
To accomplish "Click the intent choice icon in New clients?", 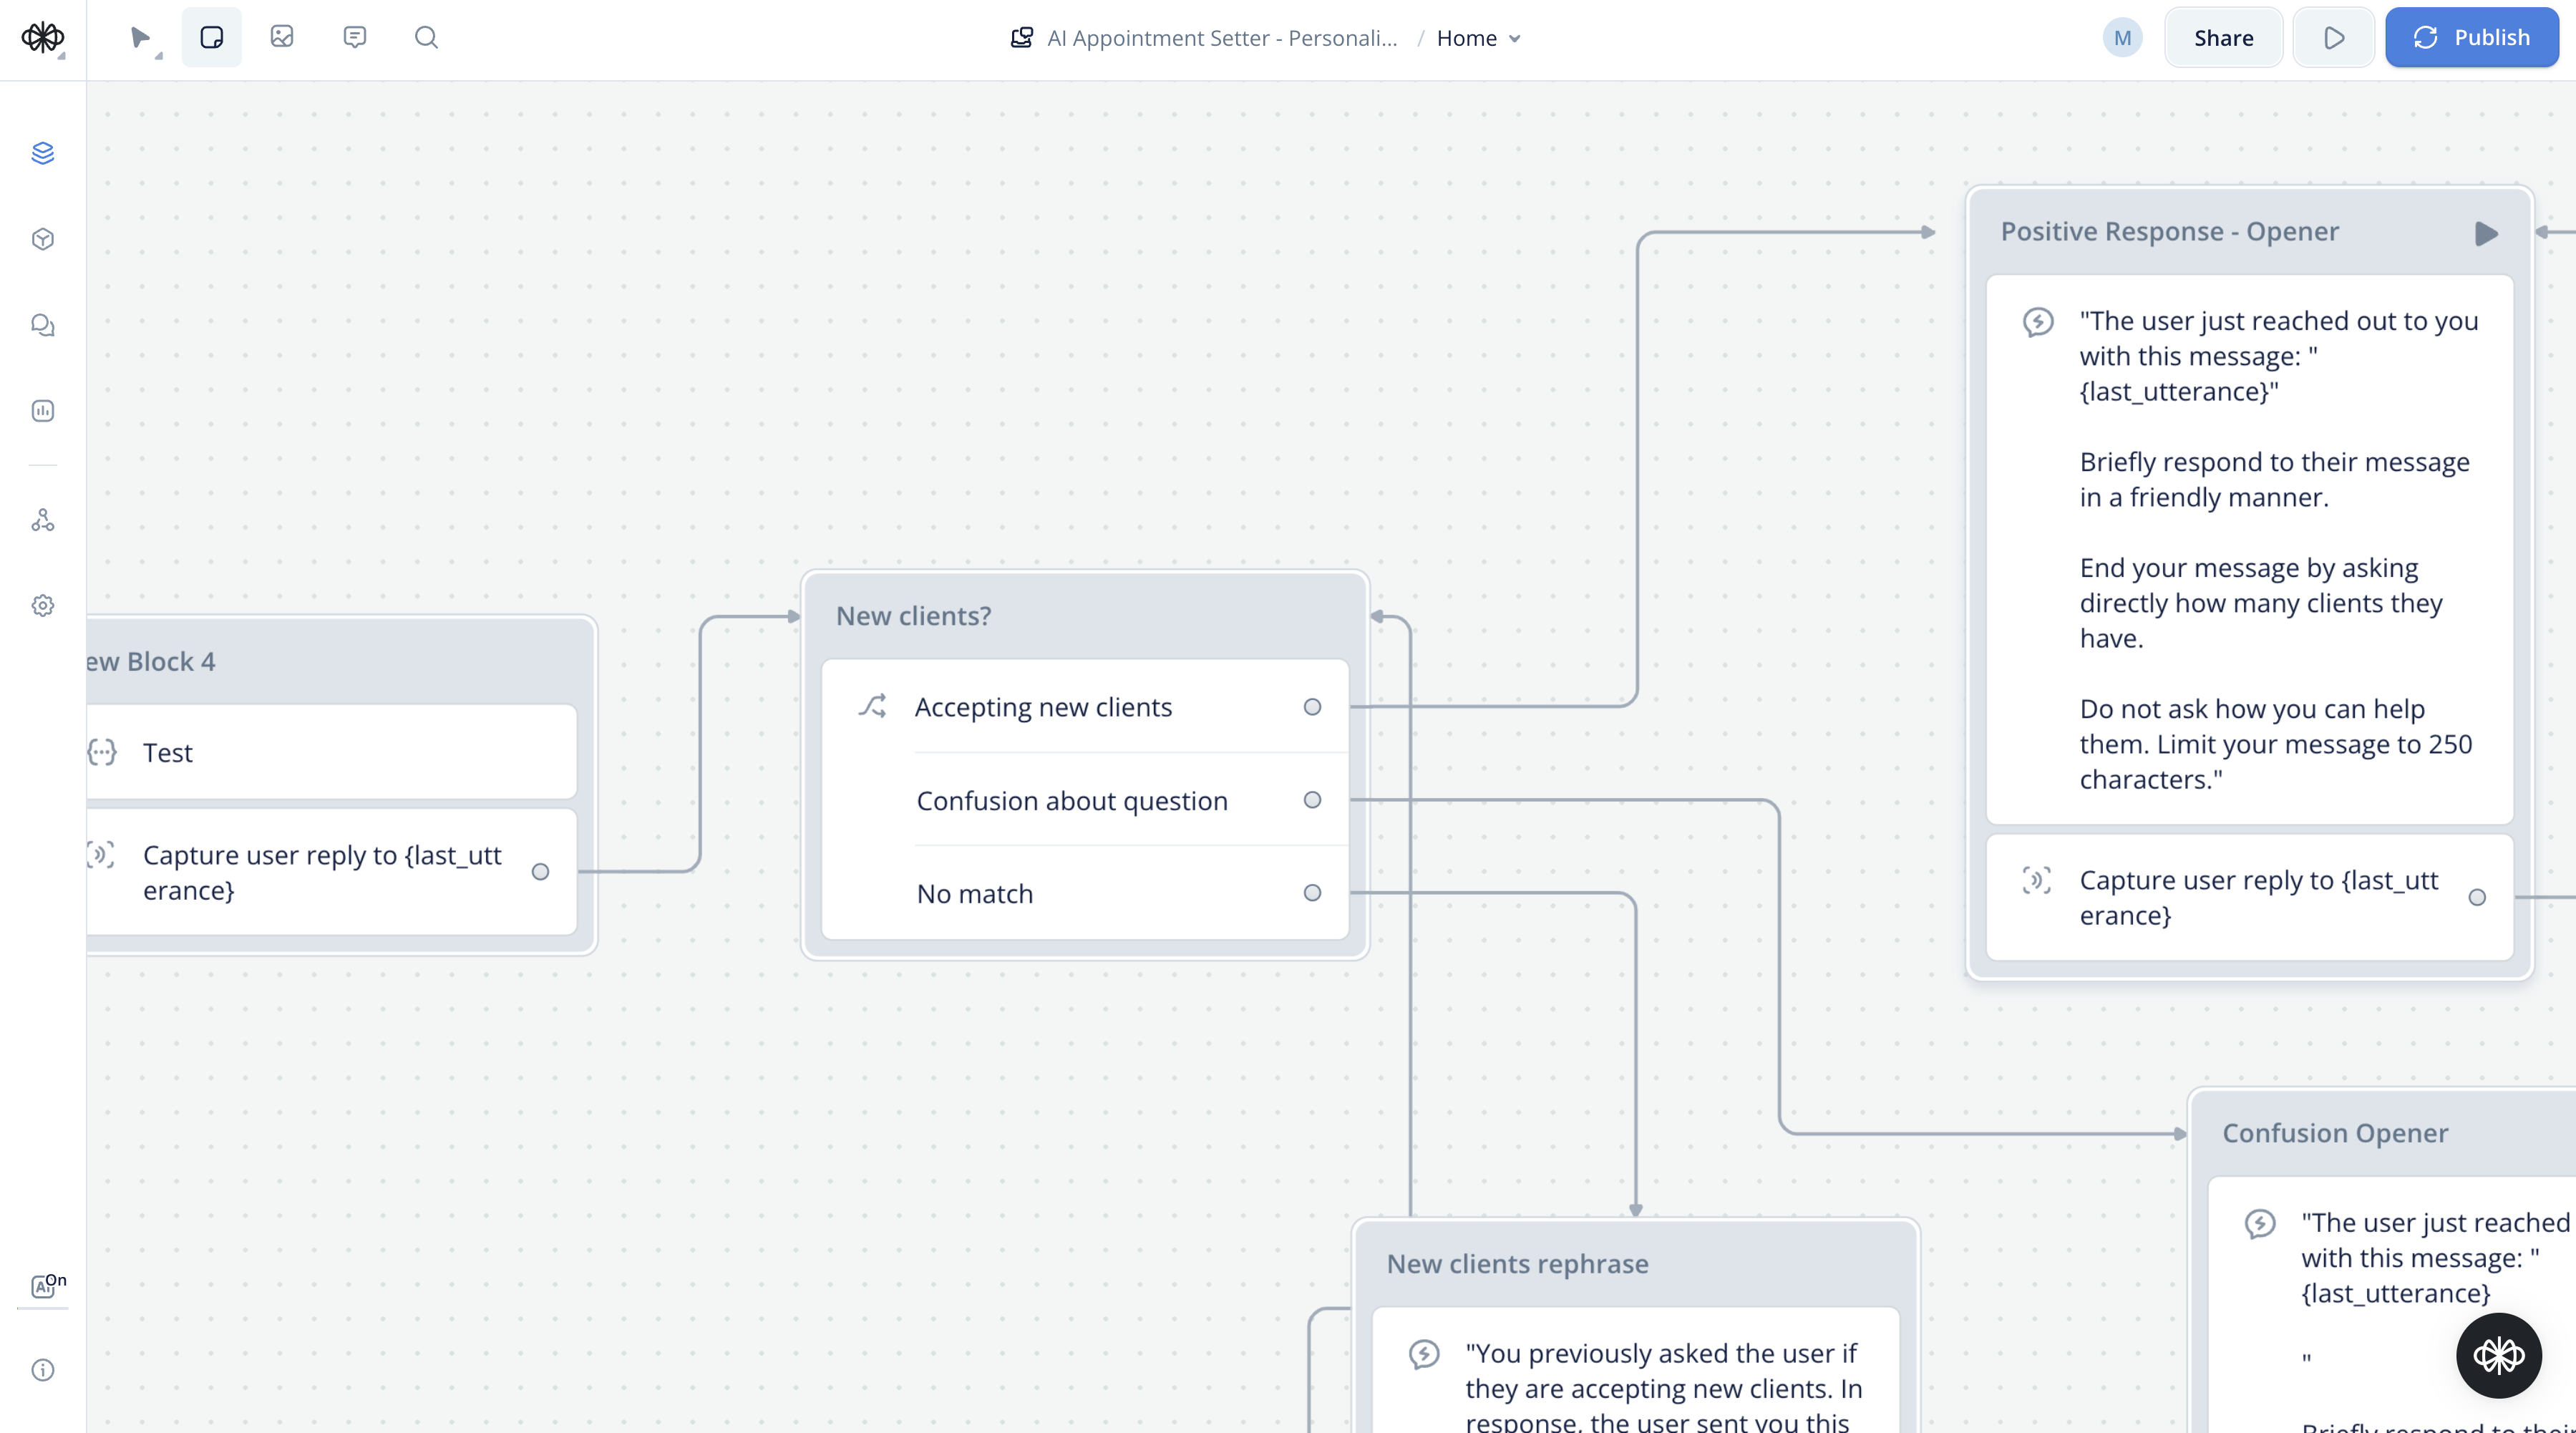I will 872,706.
